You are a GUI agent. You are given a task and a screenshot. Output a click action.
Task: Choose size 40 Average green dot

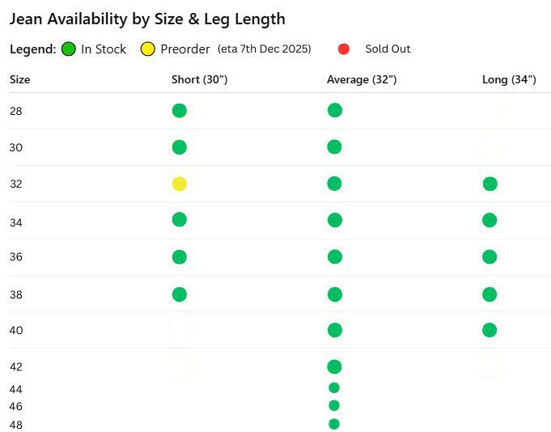tap(335, 330)
